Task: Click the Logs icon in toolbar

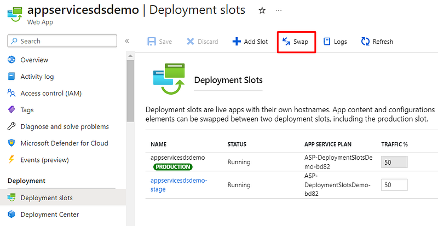Action: pyautogui.click(x=327, y=41)
